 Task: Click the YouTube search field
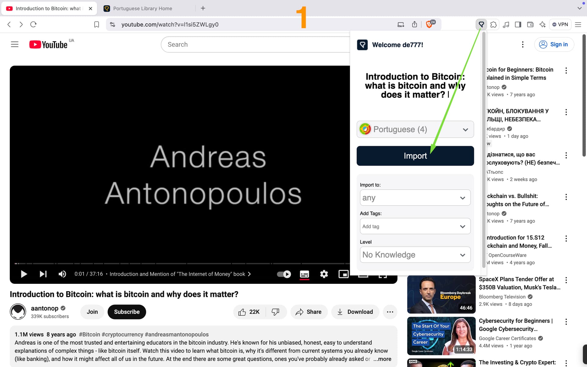[255, 45]
